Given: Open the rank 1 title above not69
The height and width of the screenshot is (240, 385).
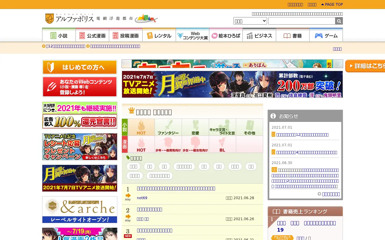Looking at the screenshot, I should click(176, 188).
